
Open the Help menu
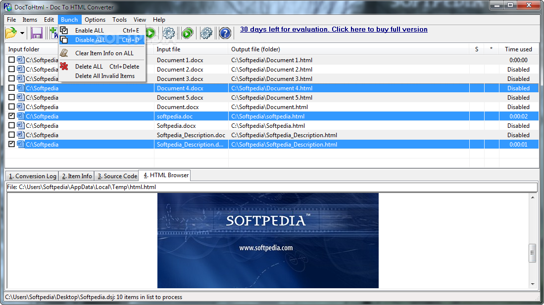[159, 20]
